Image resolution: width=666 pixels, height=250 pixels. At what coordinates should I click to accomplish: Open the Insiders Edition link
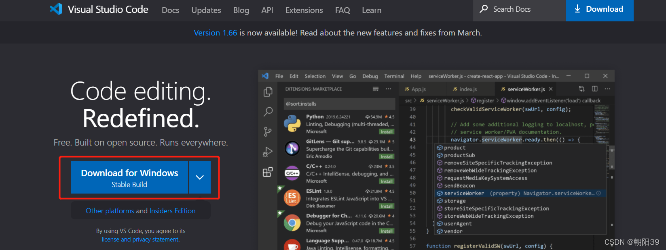point(172,211)
